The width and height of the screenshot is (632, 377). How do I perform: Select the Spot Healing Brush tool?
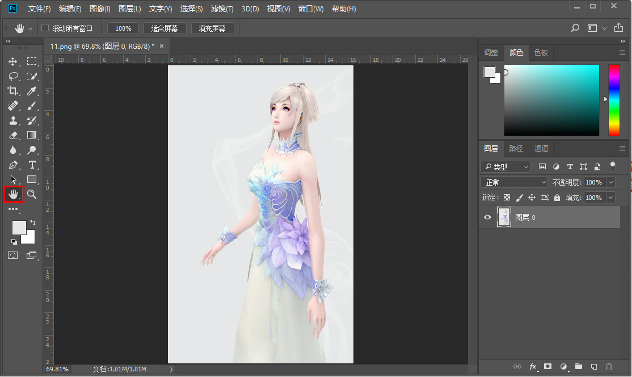click(x=13, y=106)
